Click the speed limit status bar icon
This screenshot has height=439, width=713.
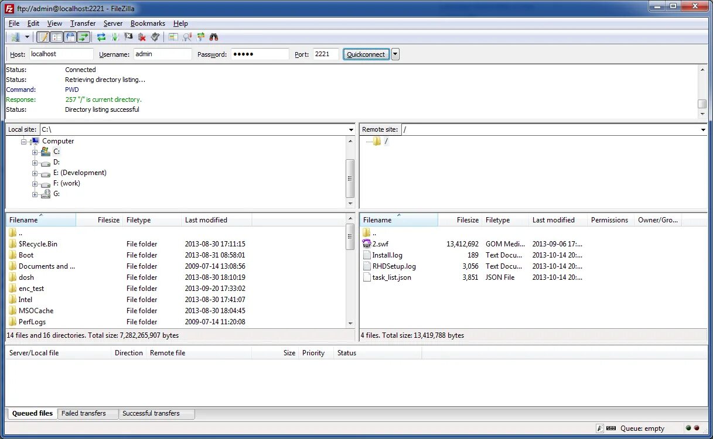pyautogui.click(x=611, y=428)
